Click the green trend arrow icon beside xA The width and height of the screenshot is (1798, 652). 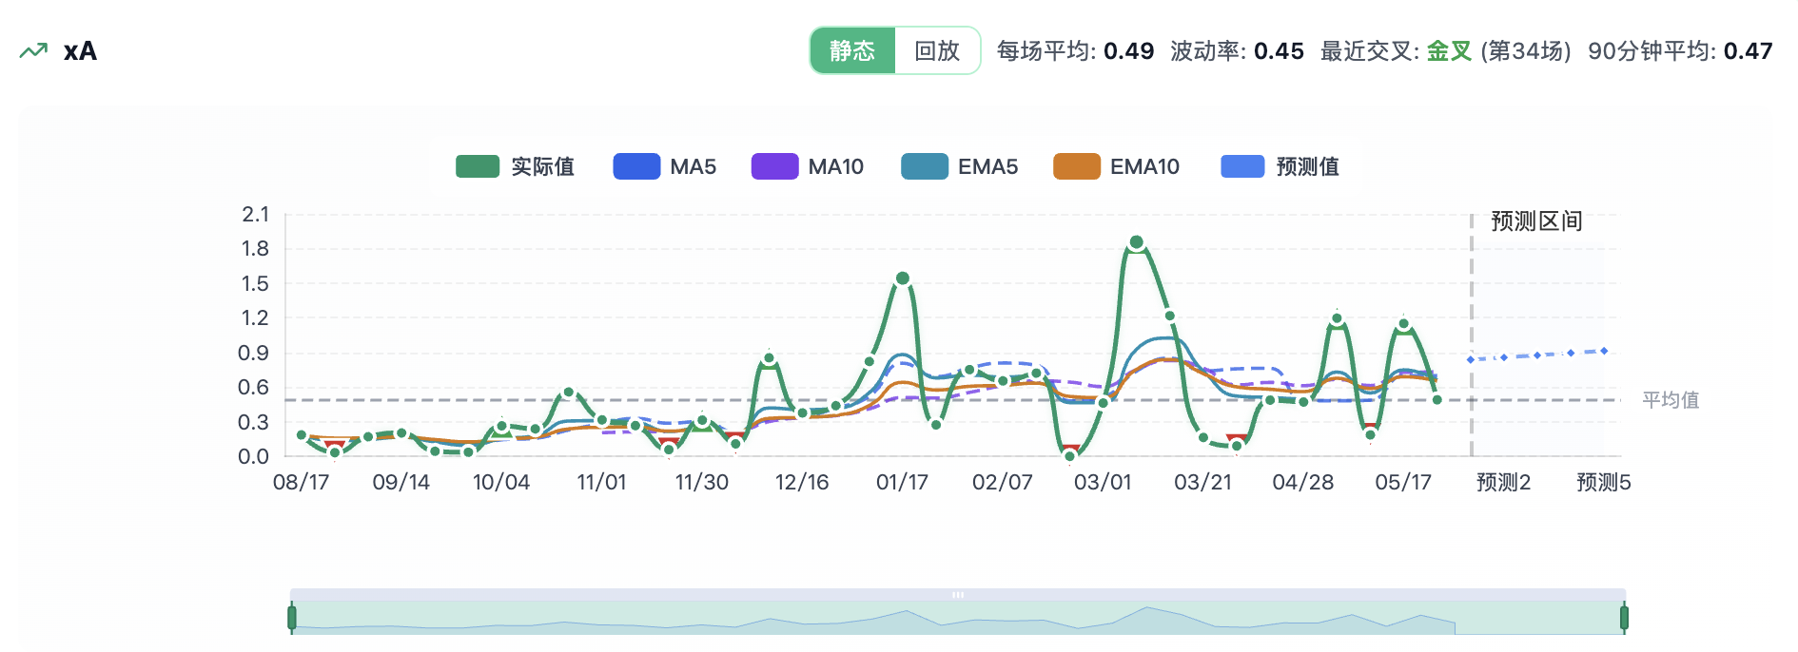click(33, 51)
